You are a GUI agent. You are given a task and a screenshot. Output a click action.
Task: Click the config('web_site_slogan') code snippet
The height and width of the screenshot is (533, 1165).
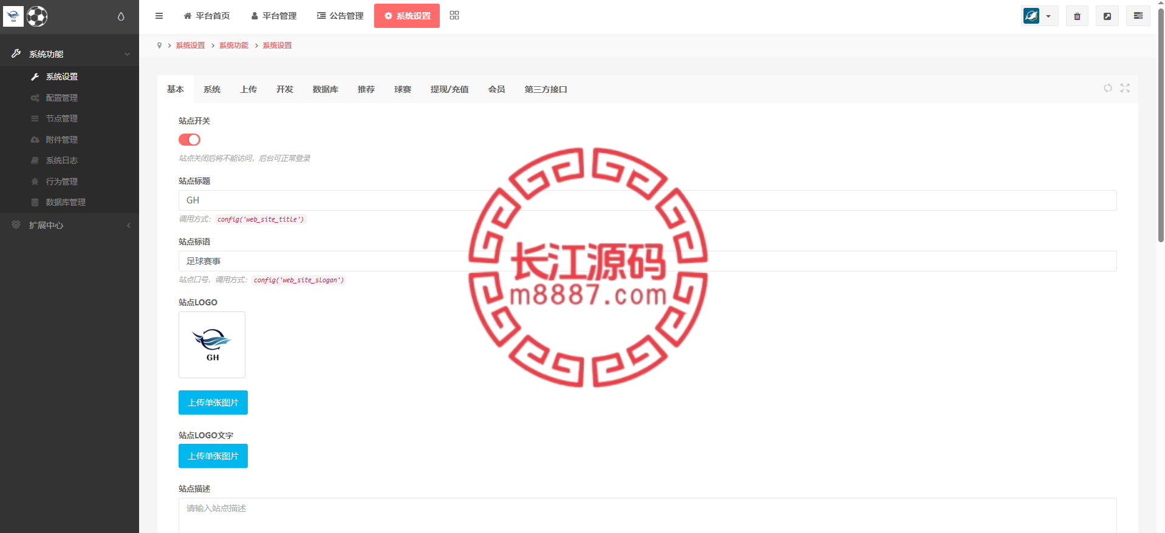coord(299,280)
